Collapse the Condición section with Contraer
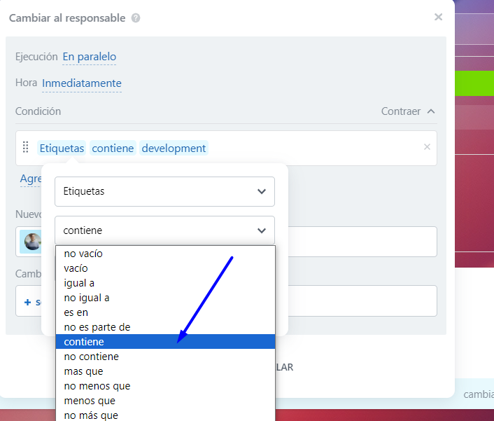Viewport: 494px width, 421px height. point(408,111)
